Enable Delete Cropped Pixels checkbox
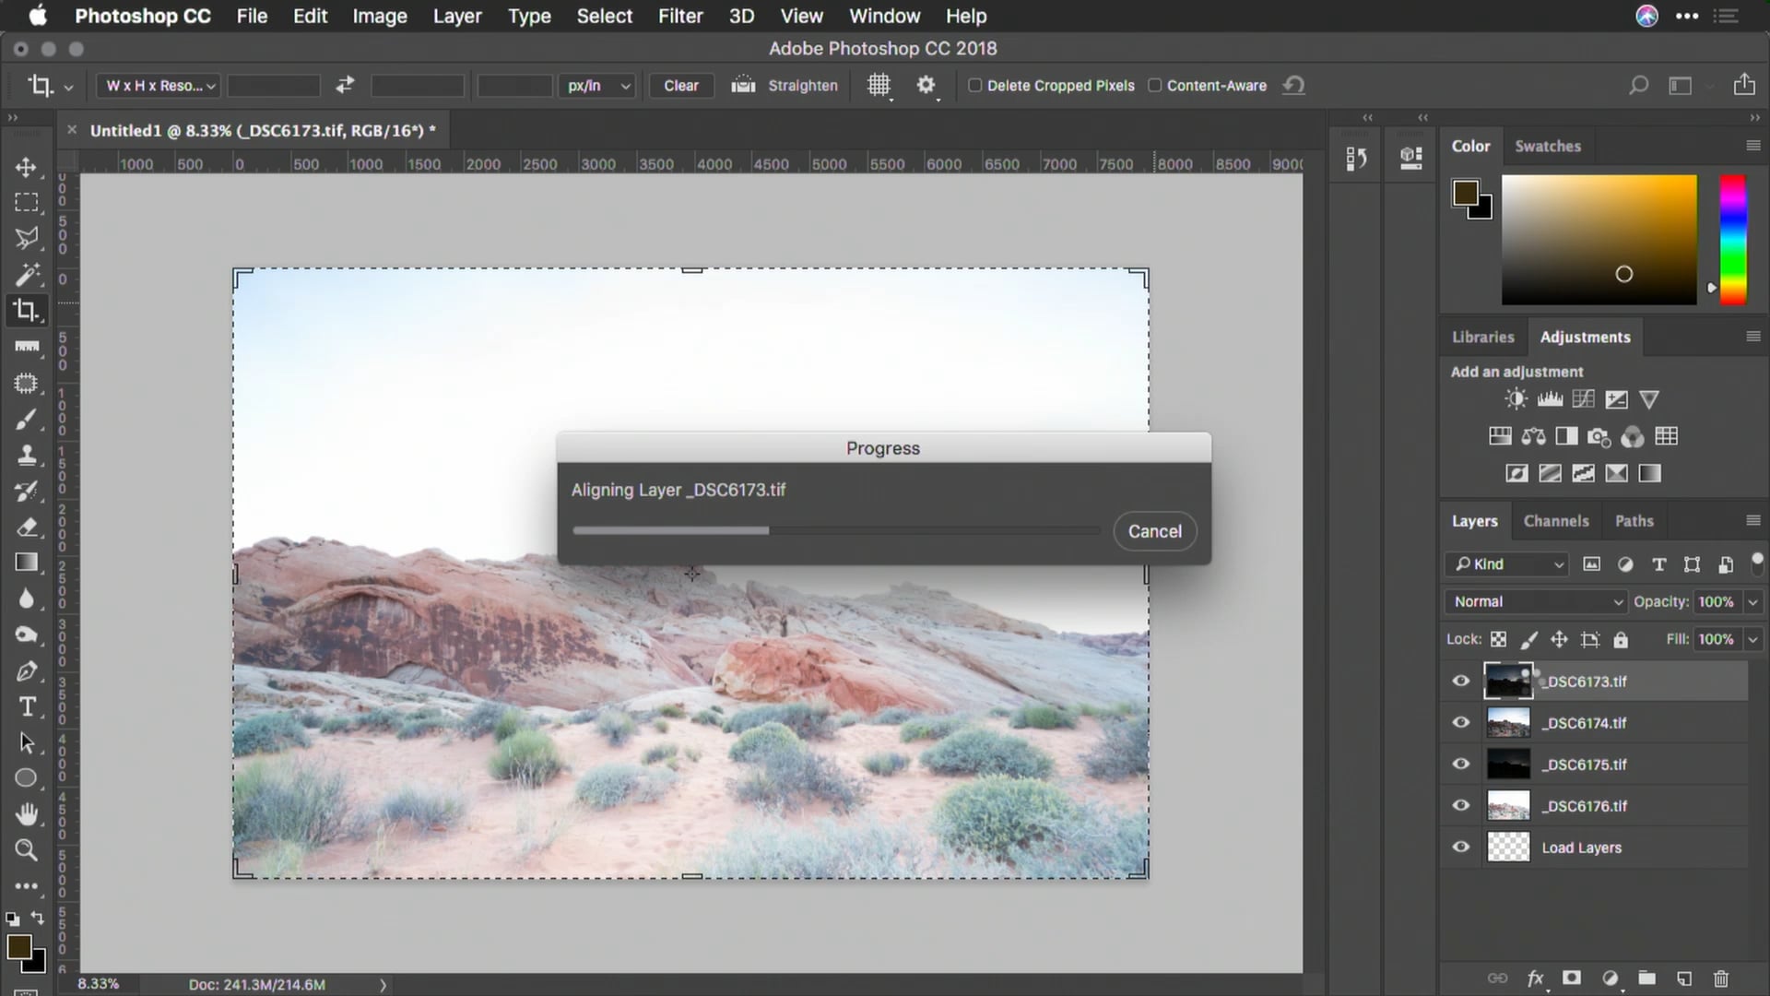 (974, 86)
